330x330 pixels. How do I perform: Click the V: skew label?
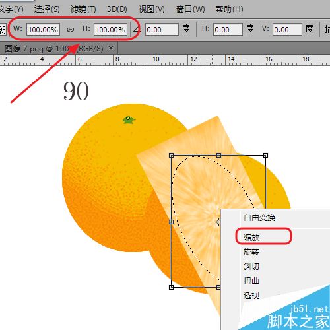(266, 28)
